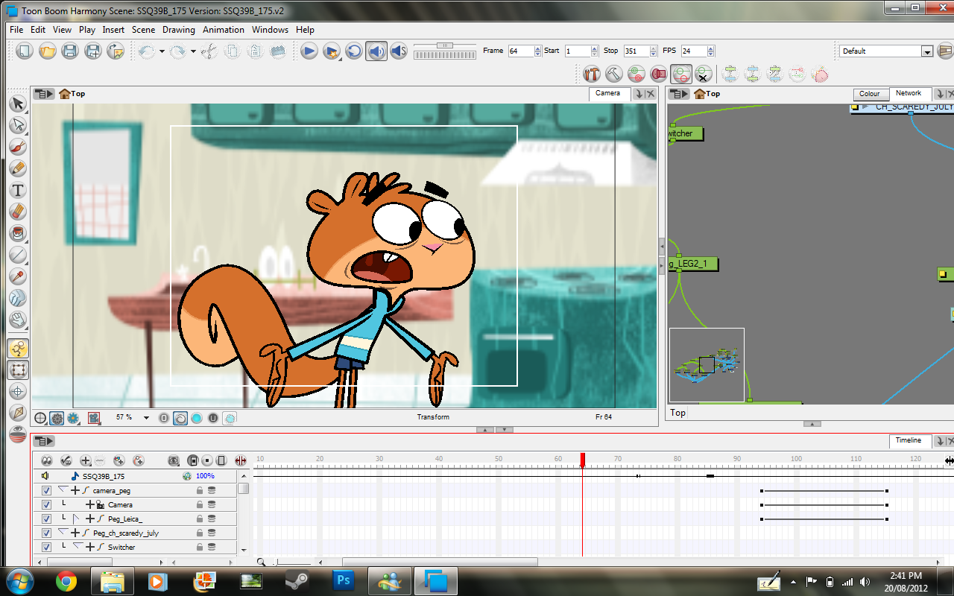Select the Contour Editor tool

pyautogui.click(x=18, y=125)
